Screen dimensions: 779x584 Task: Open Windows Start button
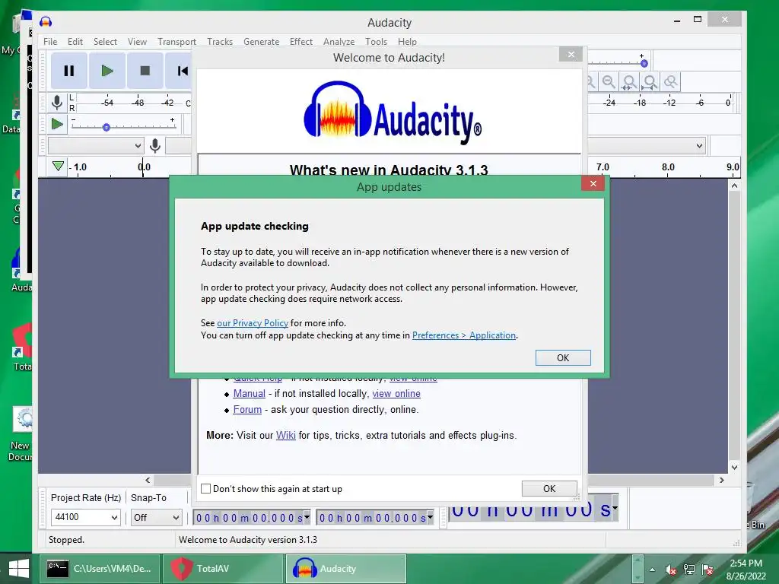click(19, 569)
